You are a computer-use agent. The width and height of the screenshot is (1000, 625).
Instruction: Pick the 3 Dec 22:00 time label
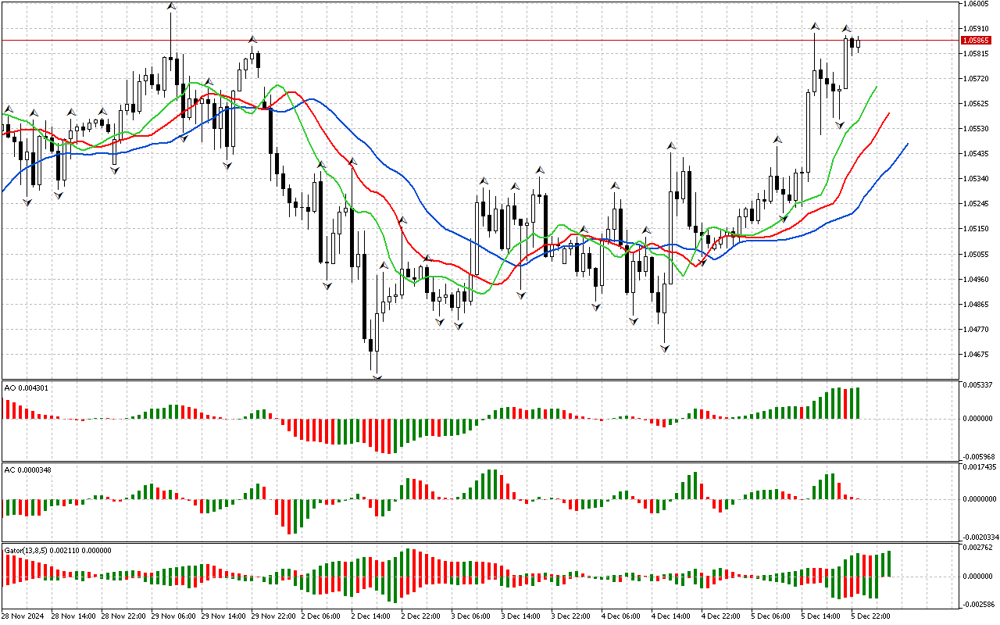tap(570, 616)
